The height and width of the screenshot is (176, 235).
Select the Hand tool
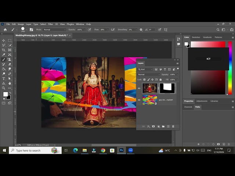pos(10,83)
